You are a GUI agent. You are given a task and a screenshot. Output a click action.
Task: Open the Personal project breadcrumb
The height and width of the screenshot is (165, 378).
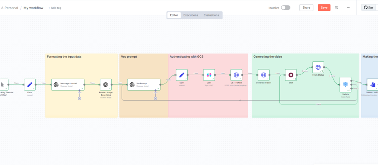10,8
